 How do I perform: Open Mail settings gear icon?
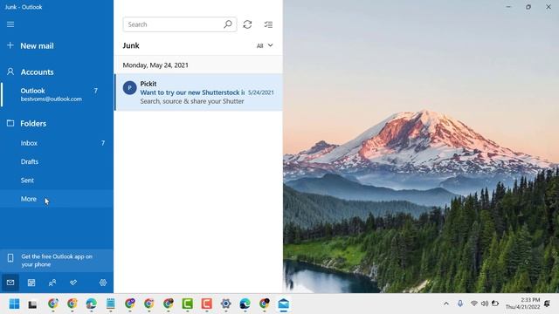103,283
